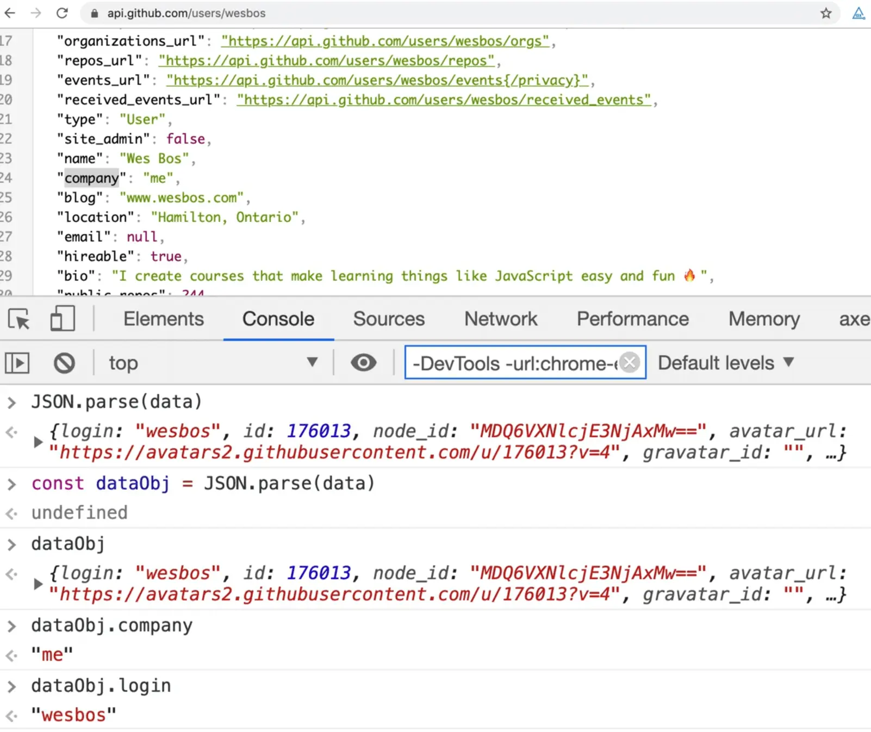Switch to the Elements tab
871x732 pixels.
[163, 319]
